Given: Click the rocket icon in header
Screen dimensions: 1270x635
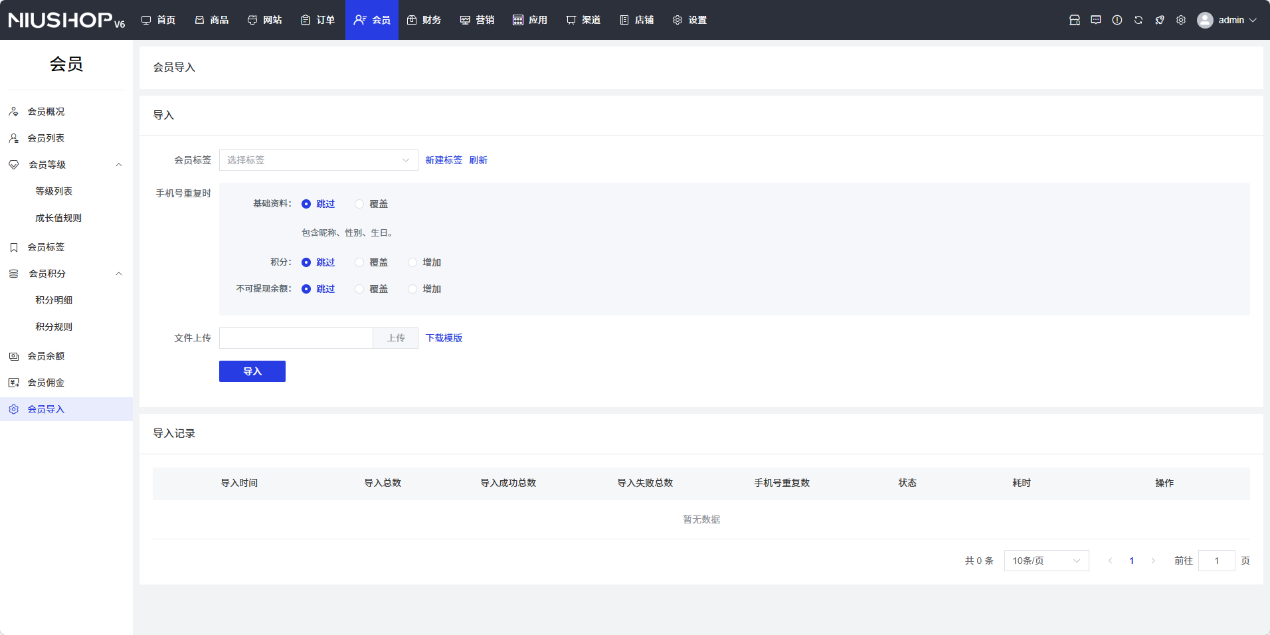Looking at the screenshot, I should click(1159, 20).
